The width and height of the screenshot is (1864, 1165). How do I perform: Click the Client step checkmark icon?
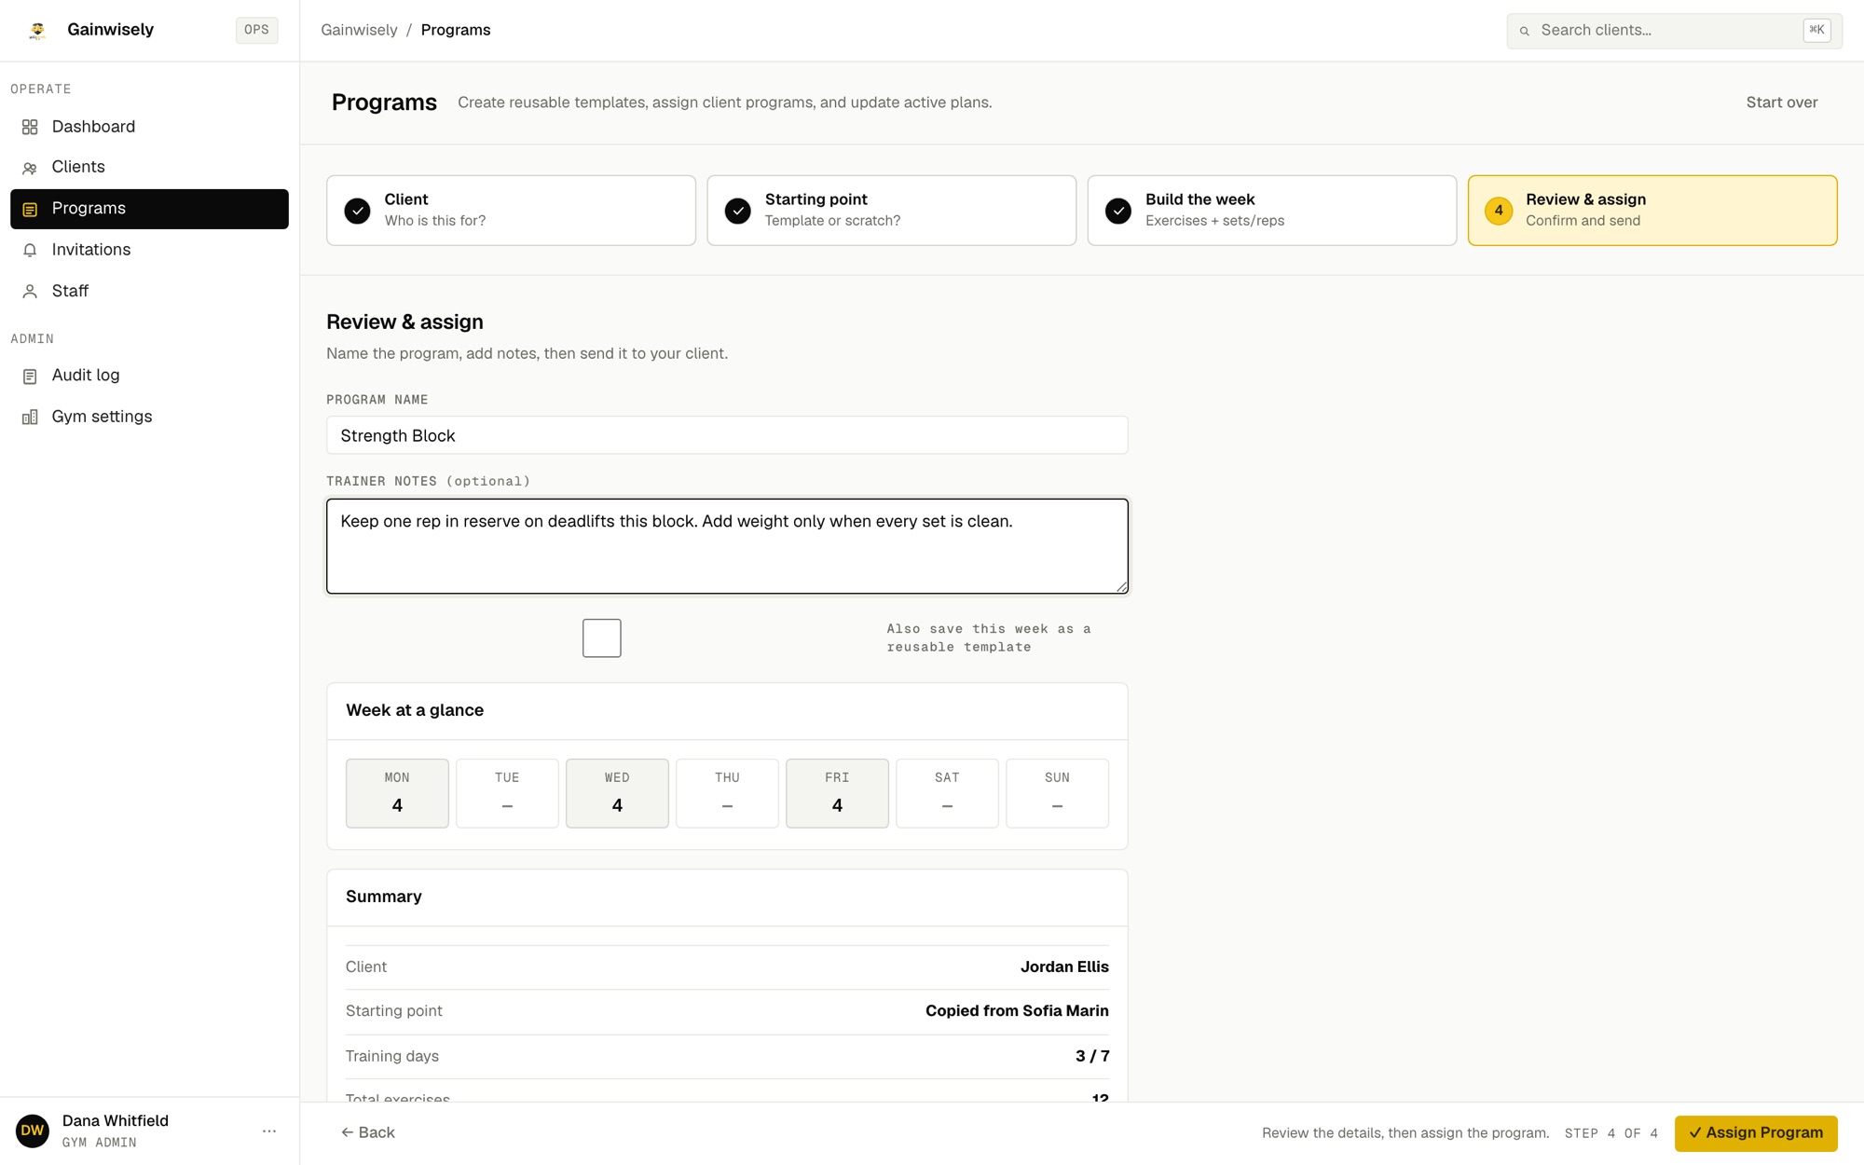[357, 211]
